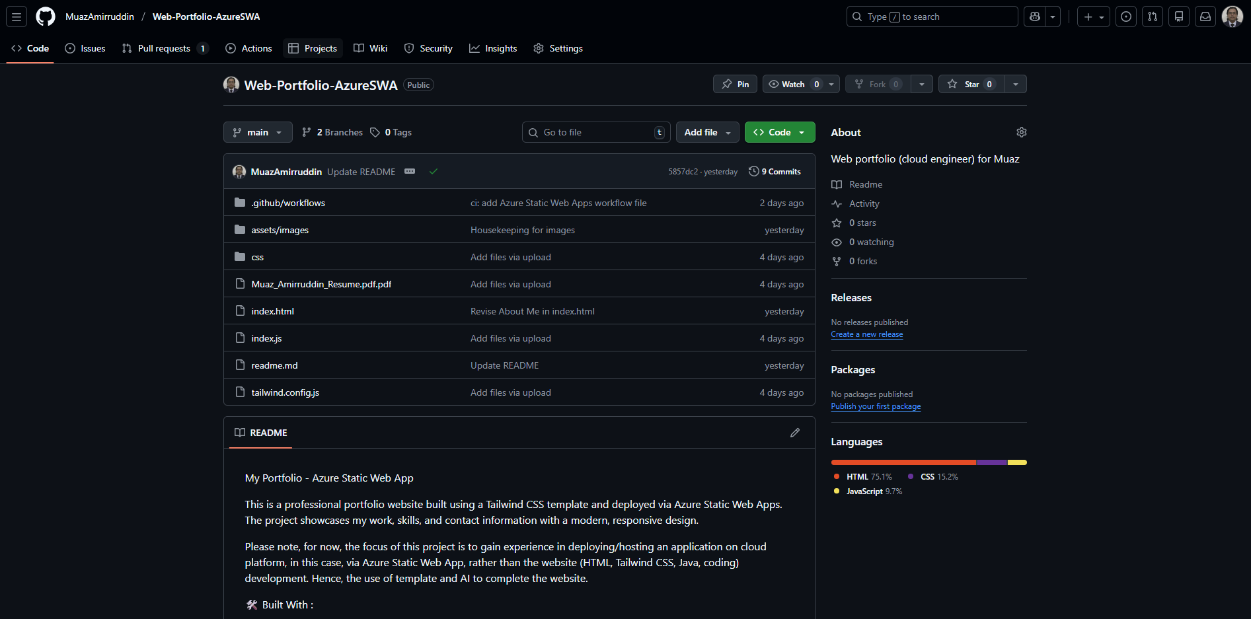Open the notifications inbox icon
Image resolution: width=1251 pixels, height=619 pixels.
click(1205, 16)
